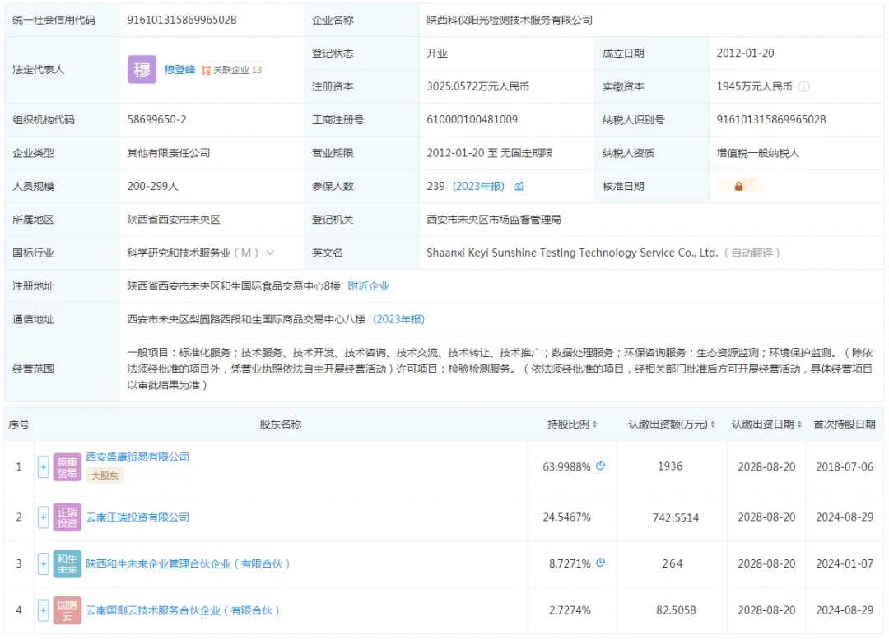Click the 首次持股日期 column header
889x640 pixels.
(845, 424)
